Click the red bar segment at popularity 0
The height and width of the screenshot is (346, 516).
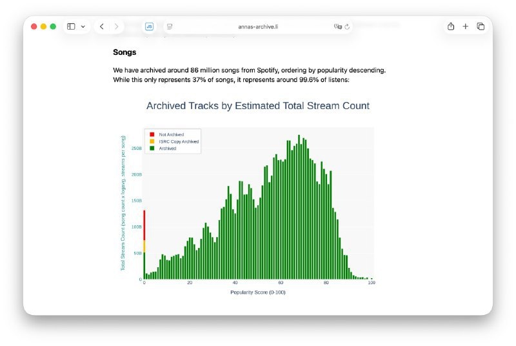coord(144,225)
